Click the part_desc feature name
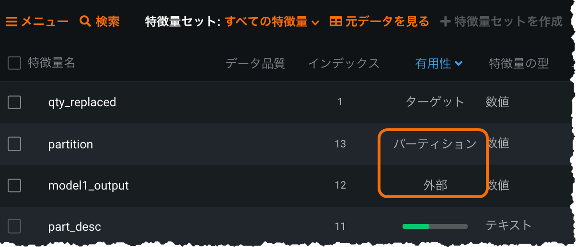Image resolution: width=576 pixels, height=247 pixels. (x=74, y=226)
